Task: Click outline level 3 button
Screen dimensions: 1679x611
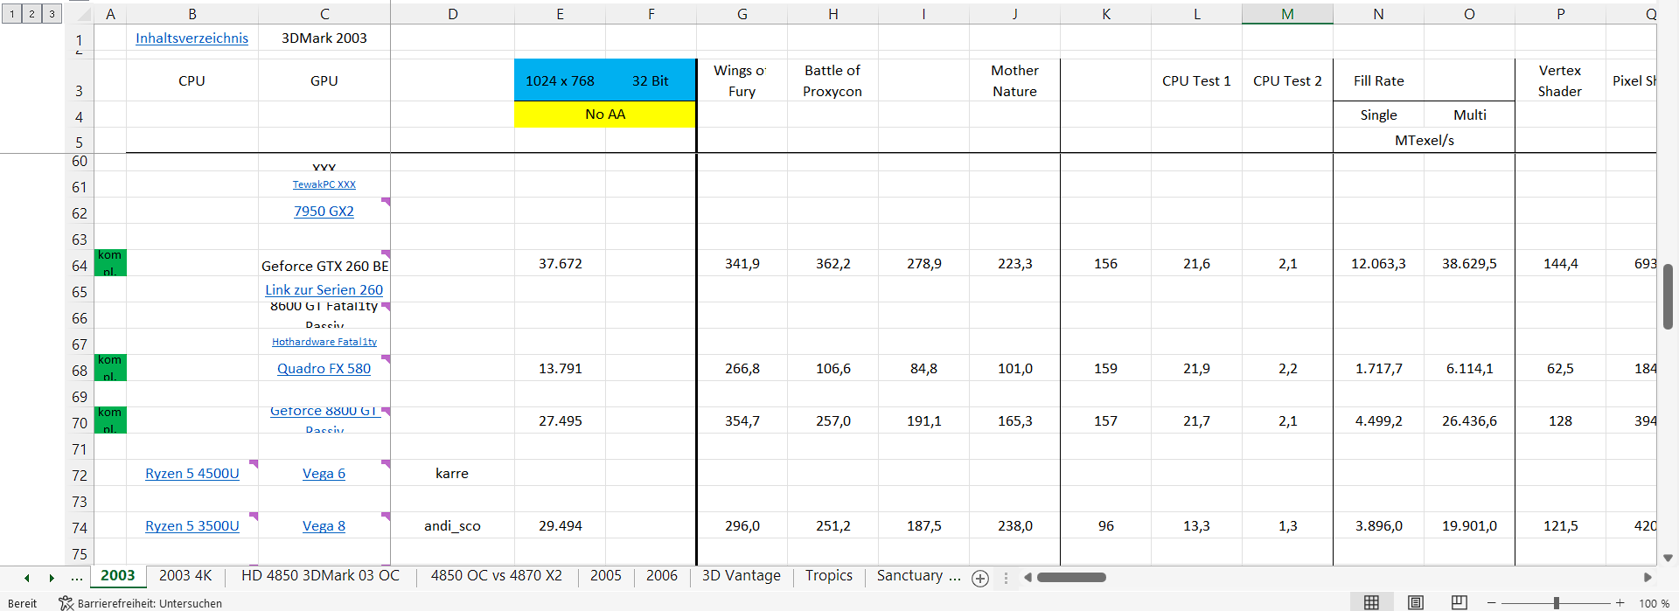Action: pos(52,13)
